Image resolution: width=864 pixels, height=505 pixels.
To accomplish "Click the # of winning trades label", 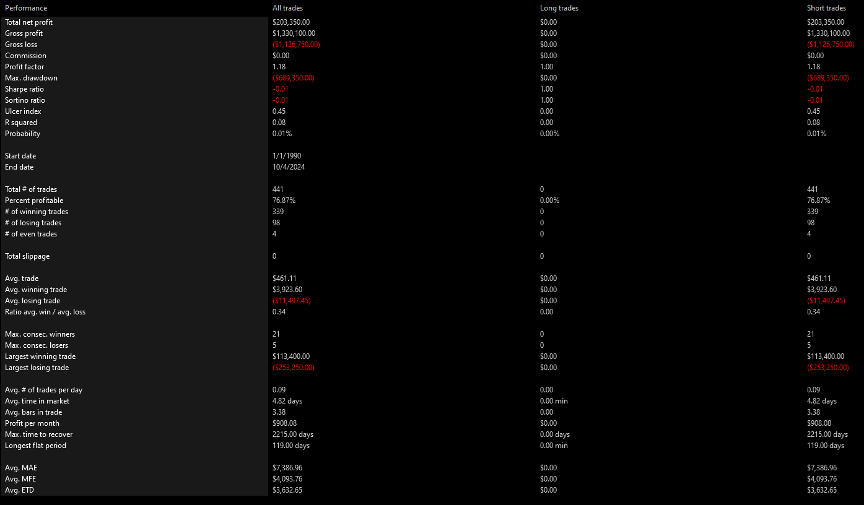I will coord(37,212).
